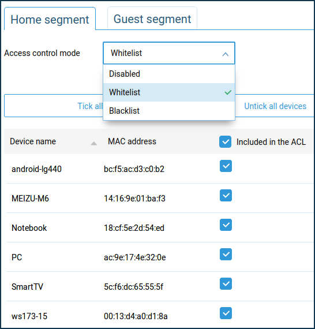Screen dimensions: 315x329
Task: Open the Home segment tab
Action: point(50,19)
